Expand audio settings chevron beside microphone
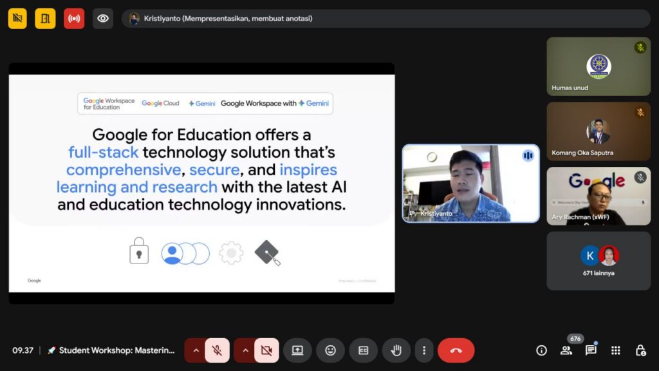The width and height of the screenshot is (659, 371). (196, 350)
